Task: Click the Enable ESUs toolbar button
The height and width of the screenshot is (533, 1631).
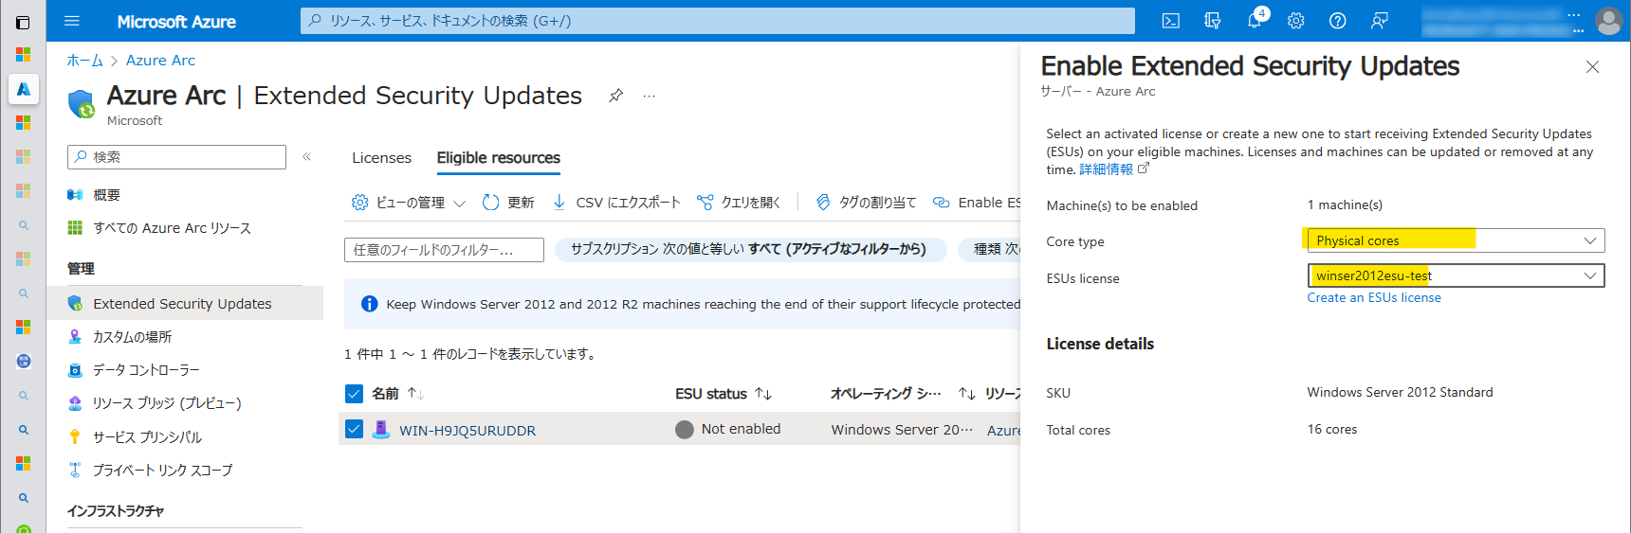Action: click(978, 203)
